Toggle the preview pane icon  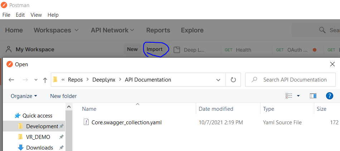(313, 96)
